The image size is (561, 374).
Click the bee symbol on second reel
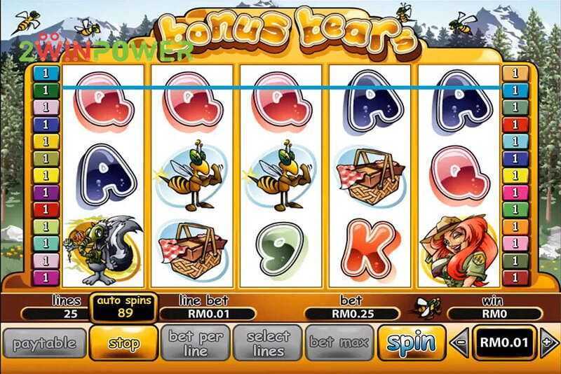[191, 175]
